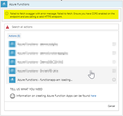Choose Azure Functions - functionapp-am loading item
This screenshot has height=116, width=123.
61,80
